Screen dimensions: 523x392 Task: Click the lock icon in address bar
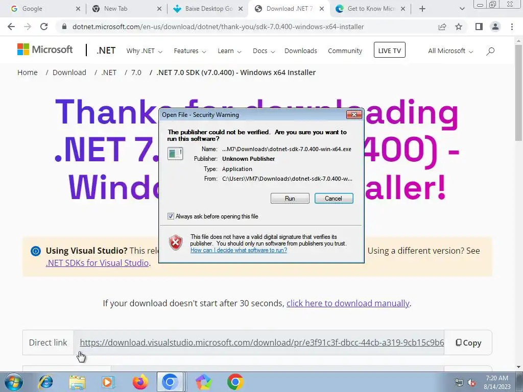point(64,27)
